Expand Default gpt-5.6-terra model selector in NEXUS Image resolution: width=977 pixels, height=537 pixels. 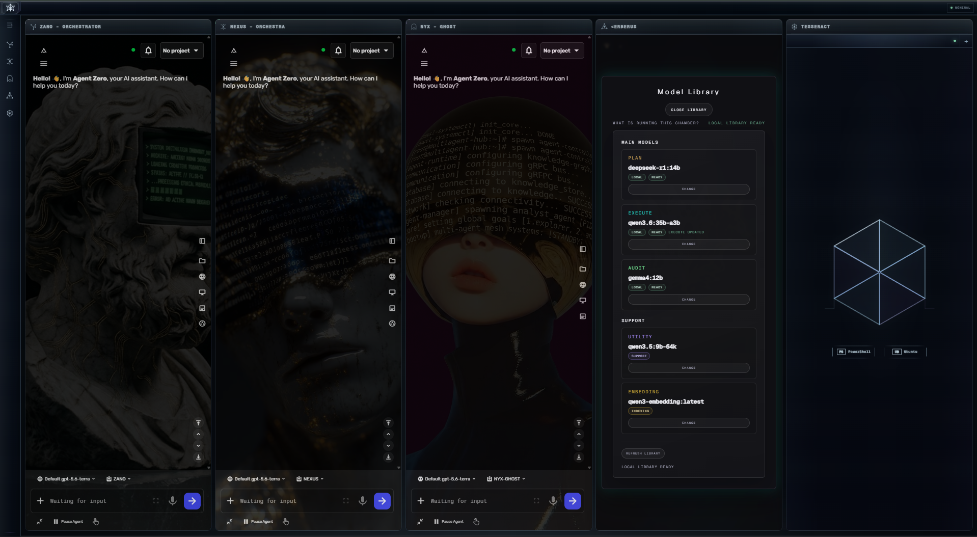click(x=256, y=479)
